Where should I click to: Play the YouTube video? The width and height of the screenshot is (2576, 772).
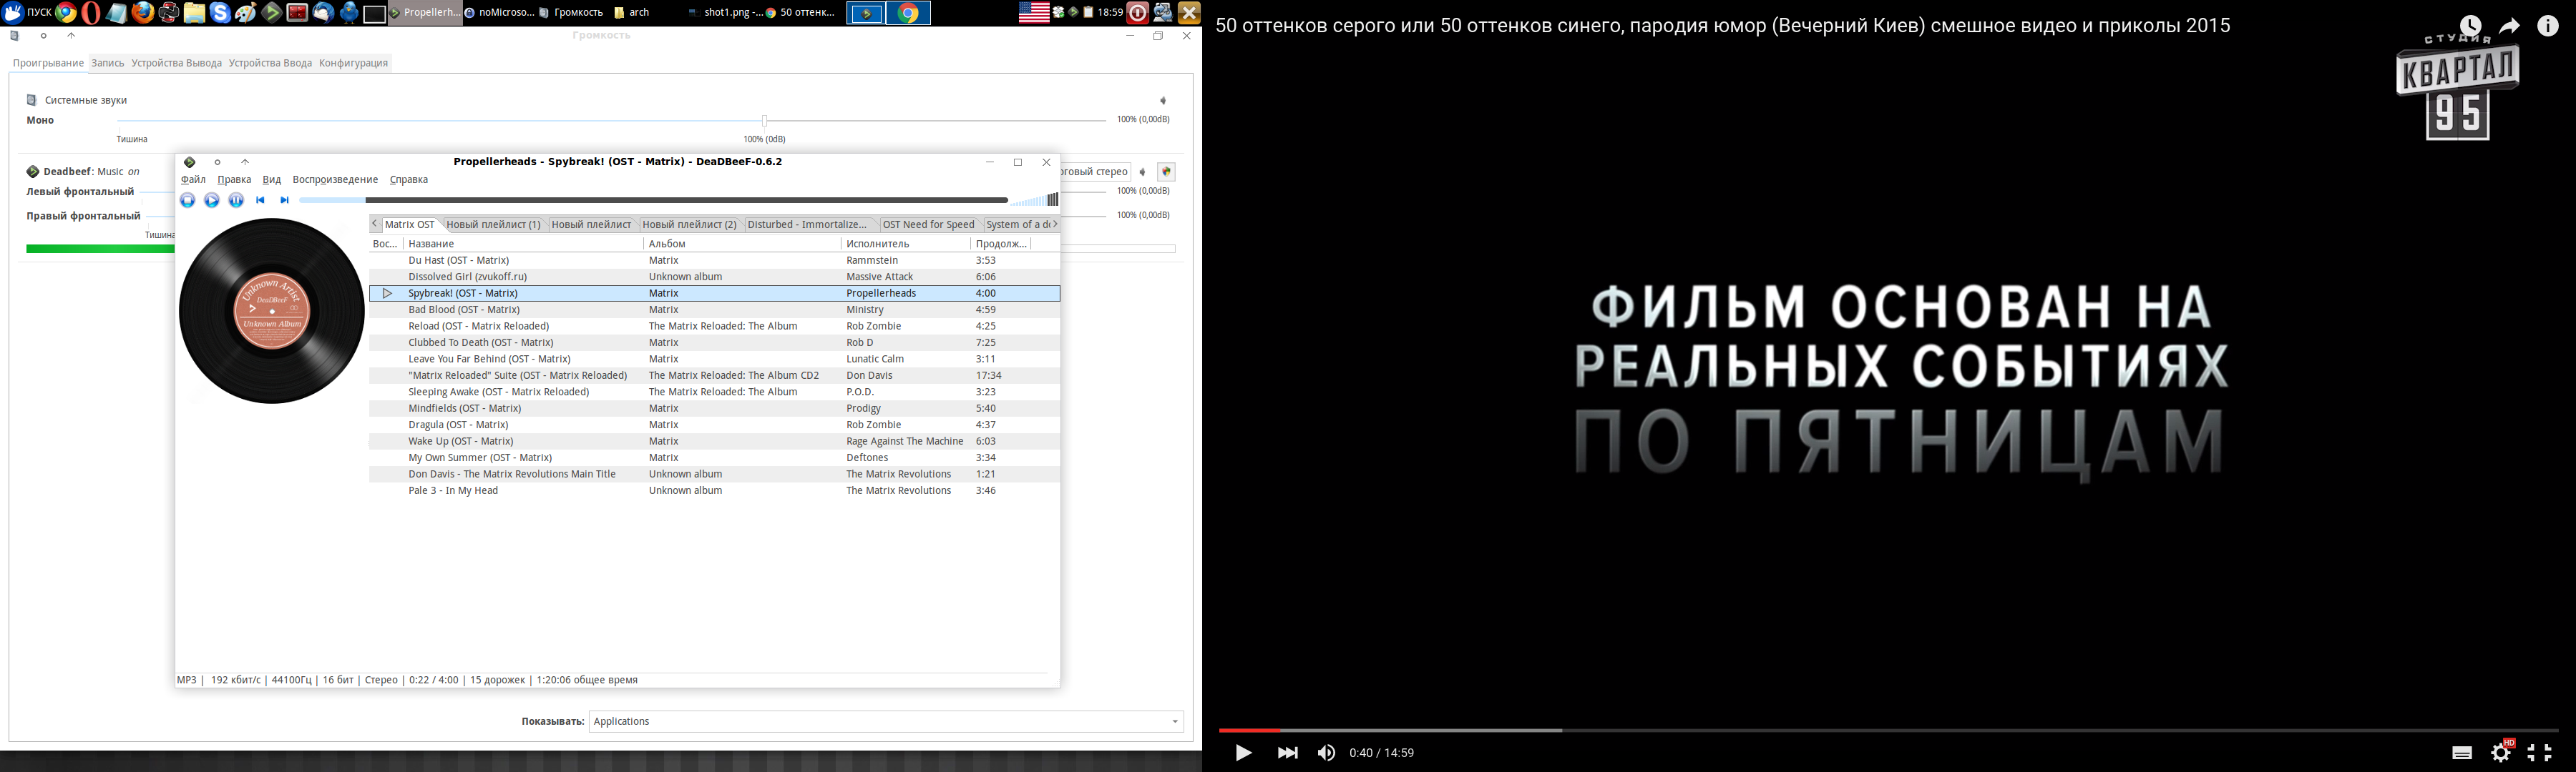(1243, 753)
